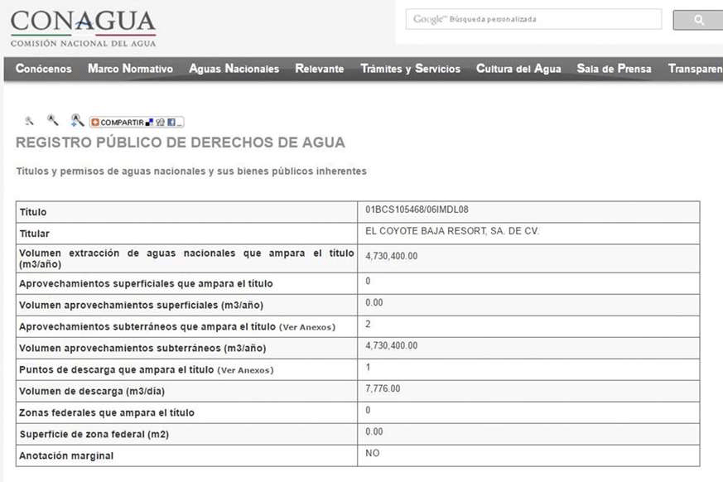This screenshot has width=723, height=482.
Task: Open Ver Anexos for aprovechamientos subterráneos
Action: 307,327
